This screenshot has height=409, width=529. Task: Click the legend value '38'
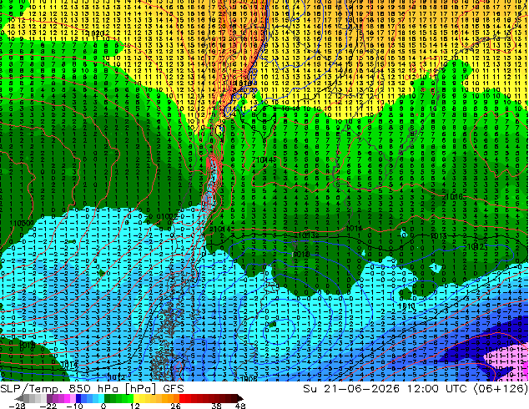[x=216, y=406]
